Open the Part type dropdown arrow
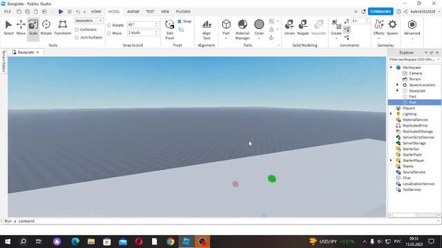This screenshot has height=248, width=442. [x=226, y=38]
